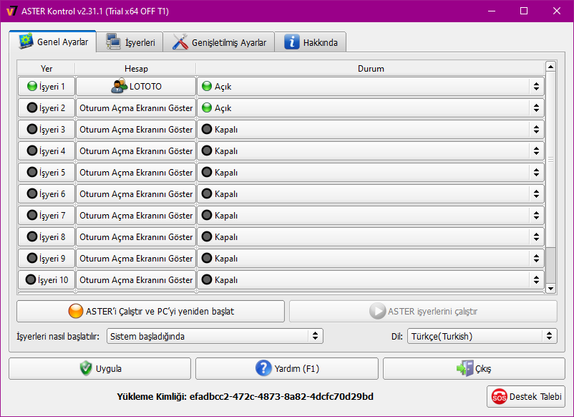The image size is (574, 417).
Task: Toggle the İşyeri 7 workplace button
Action: pos(47,215)
